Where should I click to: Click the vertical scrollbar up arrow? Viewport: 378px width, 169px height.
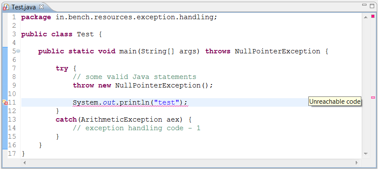click(x=366, y=17)
